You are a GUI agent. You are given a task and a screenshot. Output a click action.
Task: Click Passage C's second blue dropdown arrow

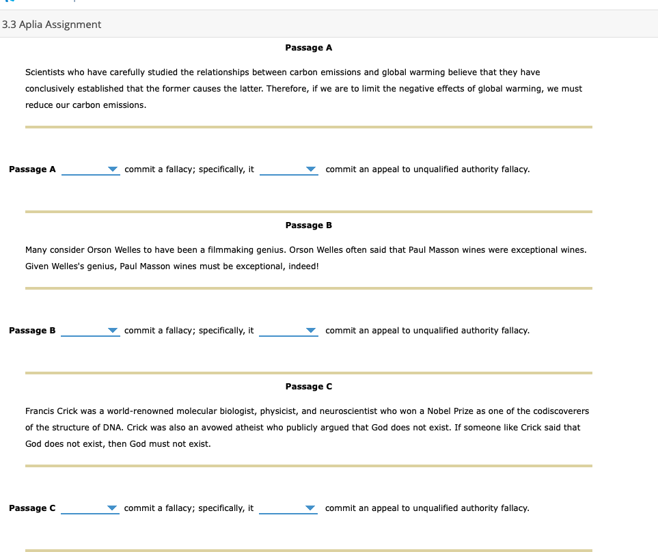click(310, 508)
